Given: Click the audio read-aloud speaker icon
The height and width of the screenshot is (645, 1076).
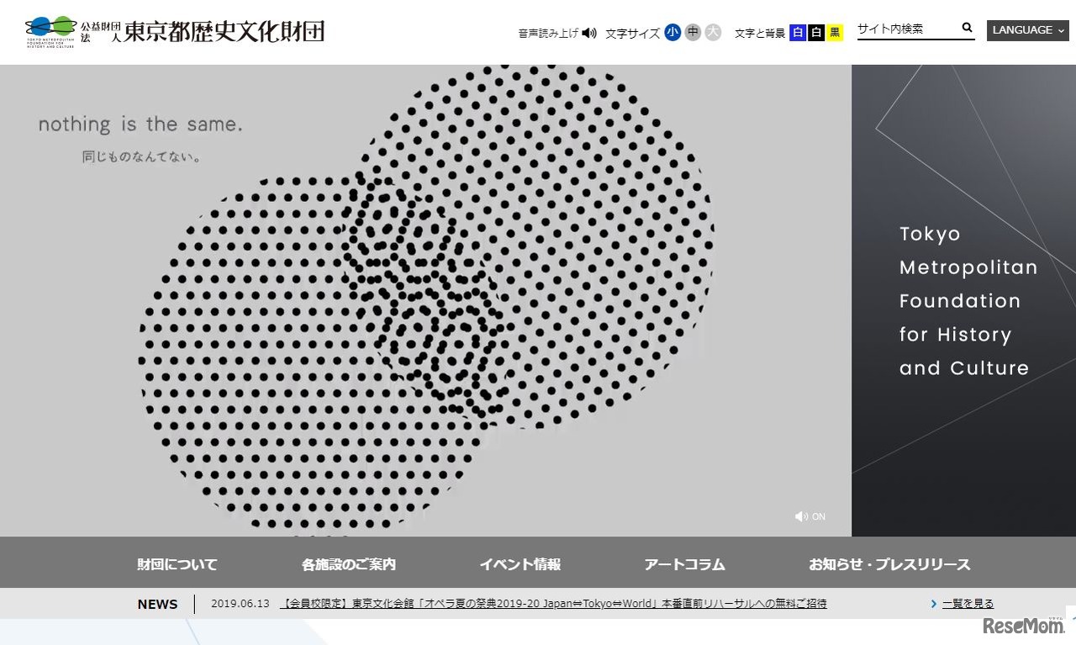Looking at the screenshot, I should (x=589, y=34).
